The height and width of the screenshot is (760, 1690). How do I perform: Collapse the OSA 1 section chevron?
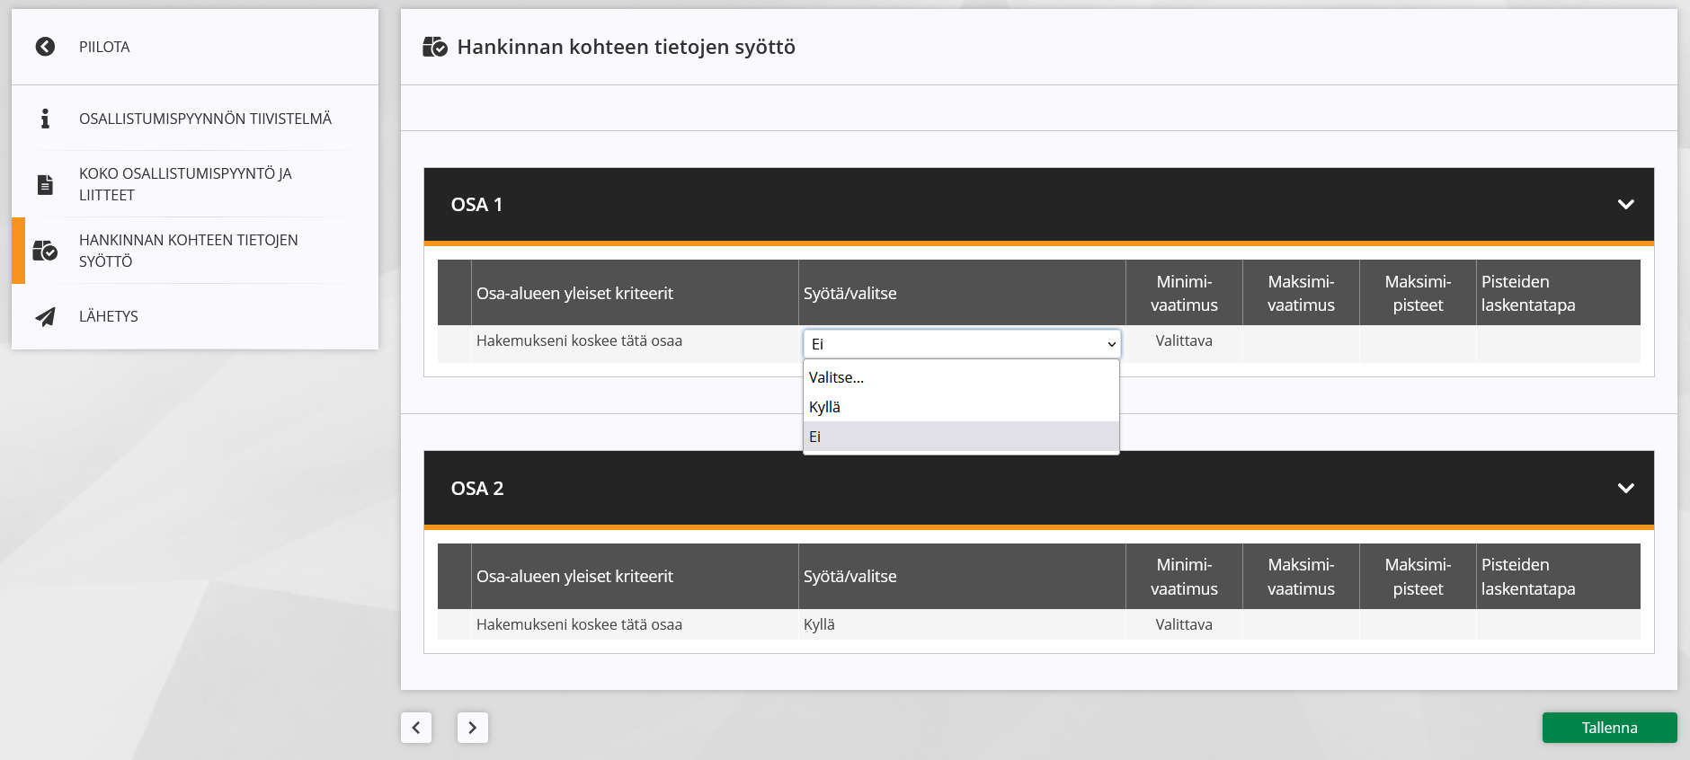(1625, 205)
